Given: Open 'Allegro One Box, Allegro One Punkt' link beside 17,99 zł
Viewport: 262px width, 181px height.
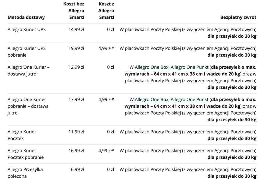Looking at the screenshot, I should tap(172, 99).
